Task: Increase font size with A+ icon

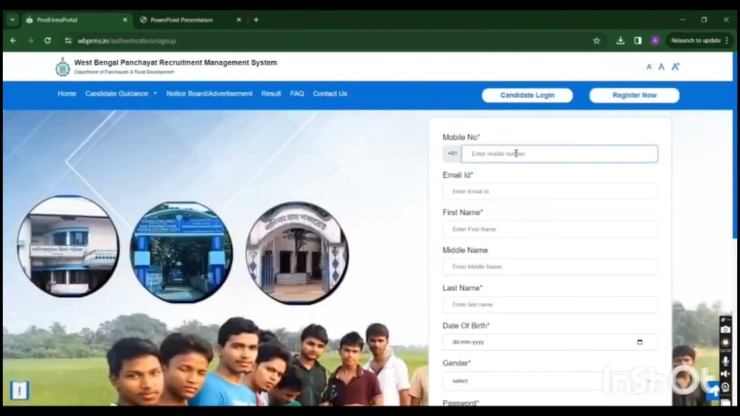Action: (x=675, y=66)
